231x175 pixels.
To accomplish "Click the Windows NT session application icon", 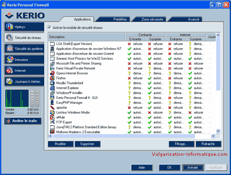I will pos(52,49).
